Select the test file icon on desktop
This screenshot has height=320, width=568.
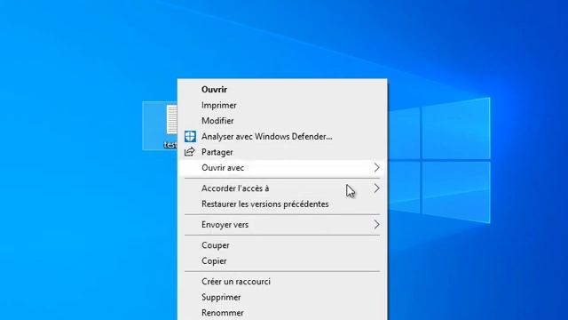160,125
